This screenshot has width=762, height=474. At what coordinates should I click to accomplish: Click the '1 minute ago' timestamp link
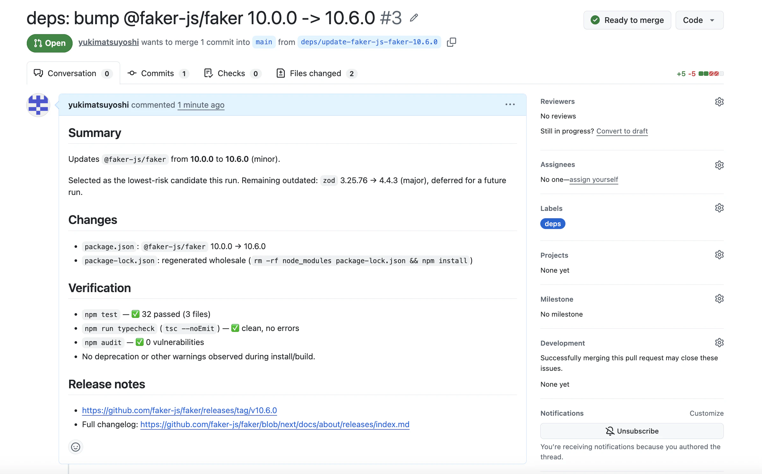(201, 105)
